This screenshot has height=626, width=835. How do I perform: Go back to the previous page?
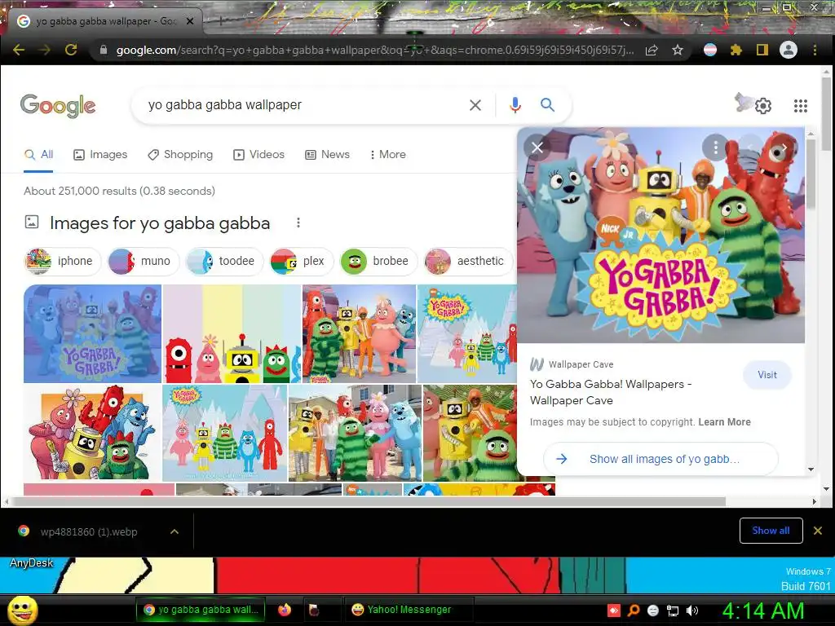click(19, 50)
